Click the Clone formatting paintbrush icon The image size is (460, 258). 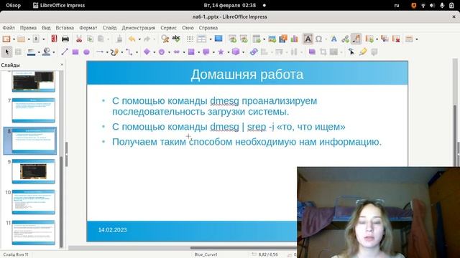(x=119, y=39)
